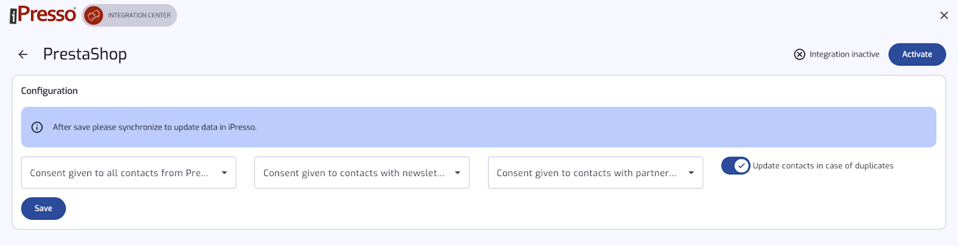Click the PrestaShop page title
Screen dimensions: 958x246
(x=85, y=54)
